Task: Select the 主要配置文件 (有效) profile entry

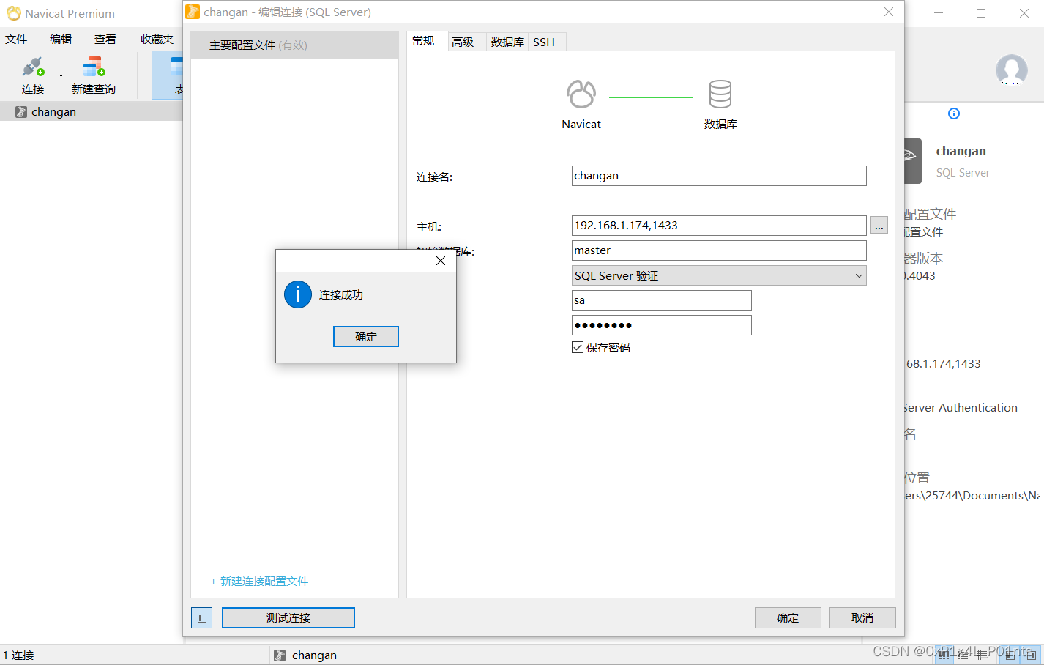Action: tap(294, 45)
